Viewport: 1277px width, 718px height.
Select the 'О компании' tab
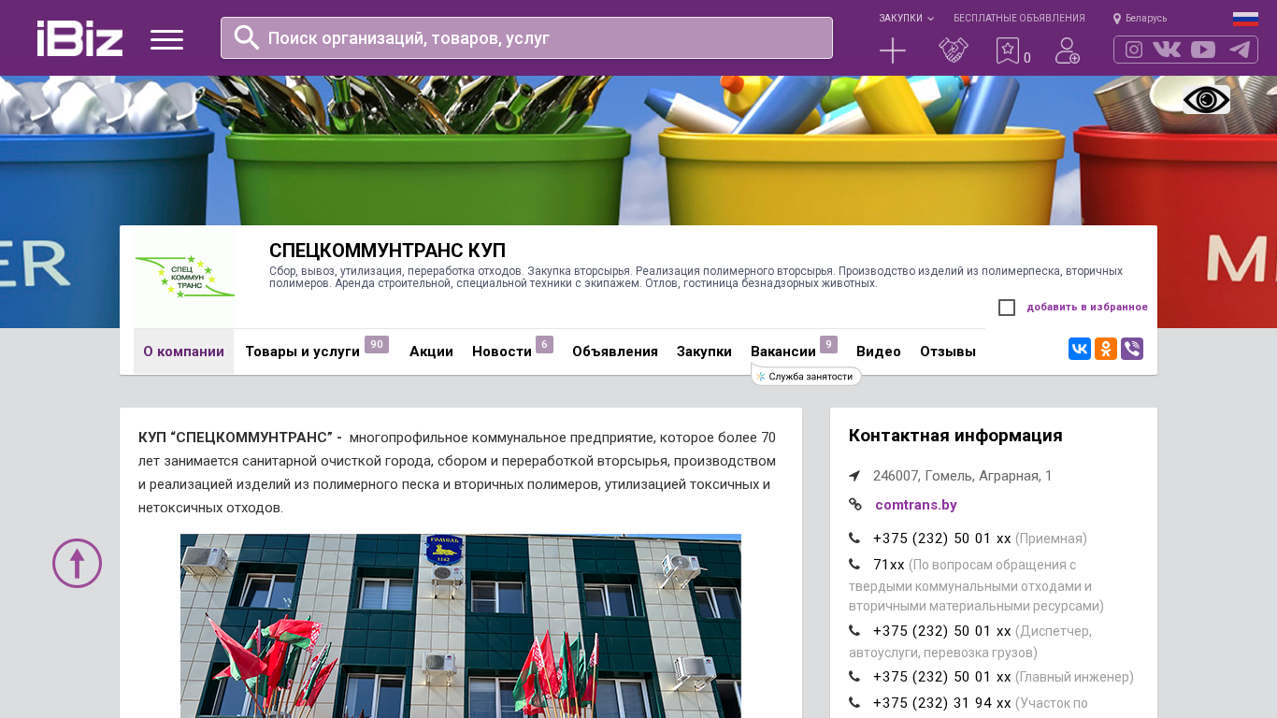click(183, 352)
